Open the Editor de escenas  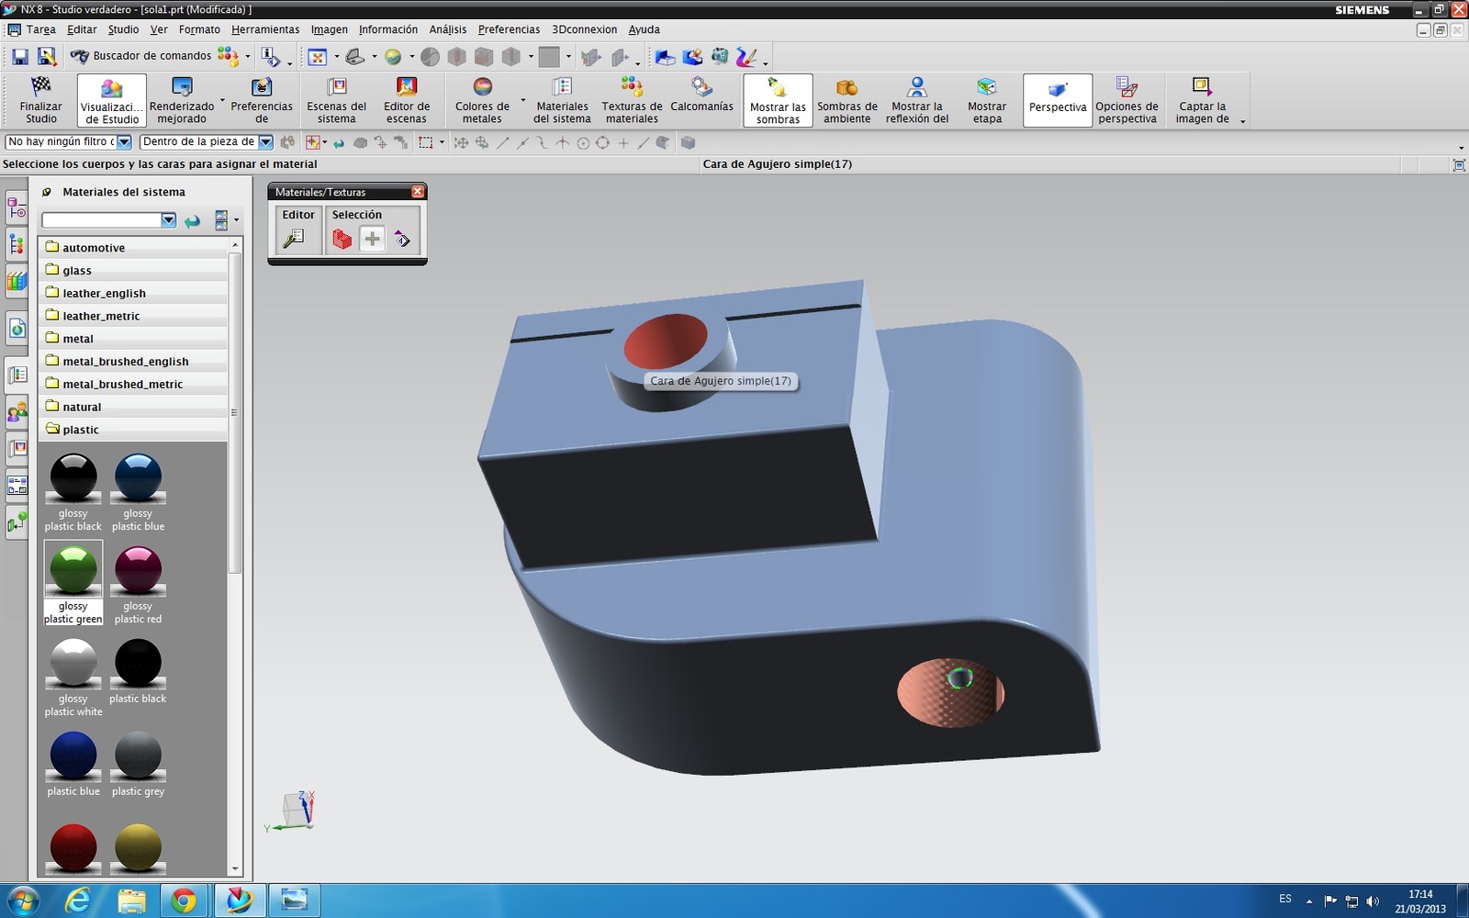coord(406,100)
